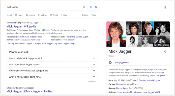Open the Jade Jagger link
The image size is (175, 96).
pos(148,92)
